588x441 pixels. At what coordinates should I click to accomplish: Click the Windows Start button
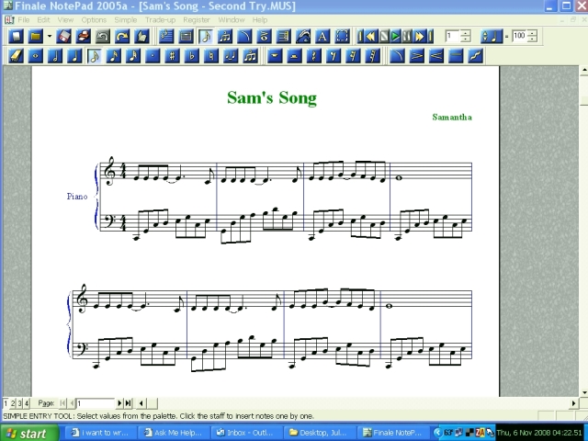28,434
